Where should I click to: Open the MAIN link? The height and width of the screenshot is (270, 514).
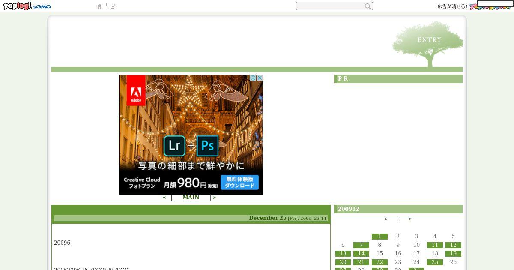pyautogui.click(x=191, y=198)
